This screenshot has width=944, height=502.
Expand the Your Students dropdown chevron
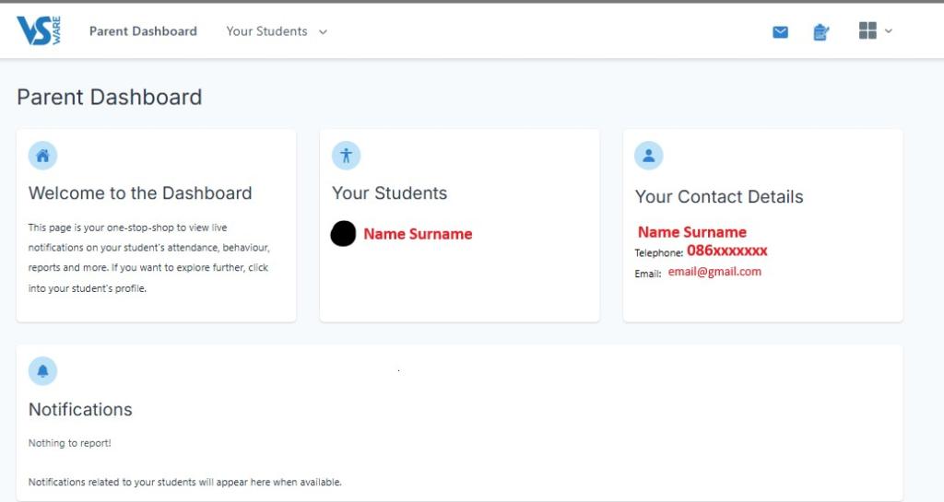(323, 32)
